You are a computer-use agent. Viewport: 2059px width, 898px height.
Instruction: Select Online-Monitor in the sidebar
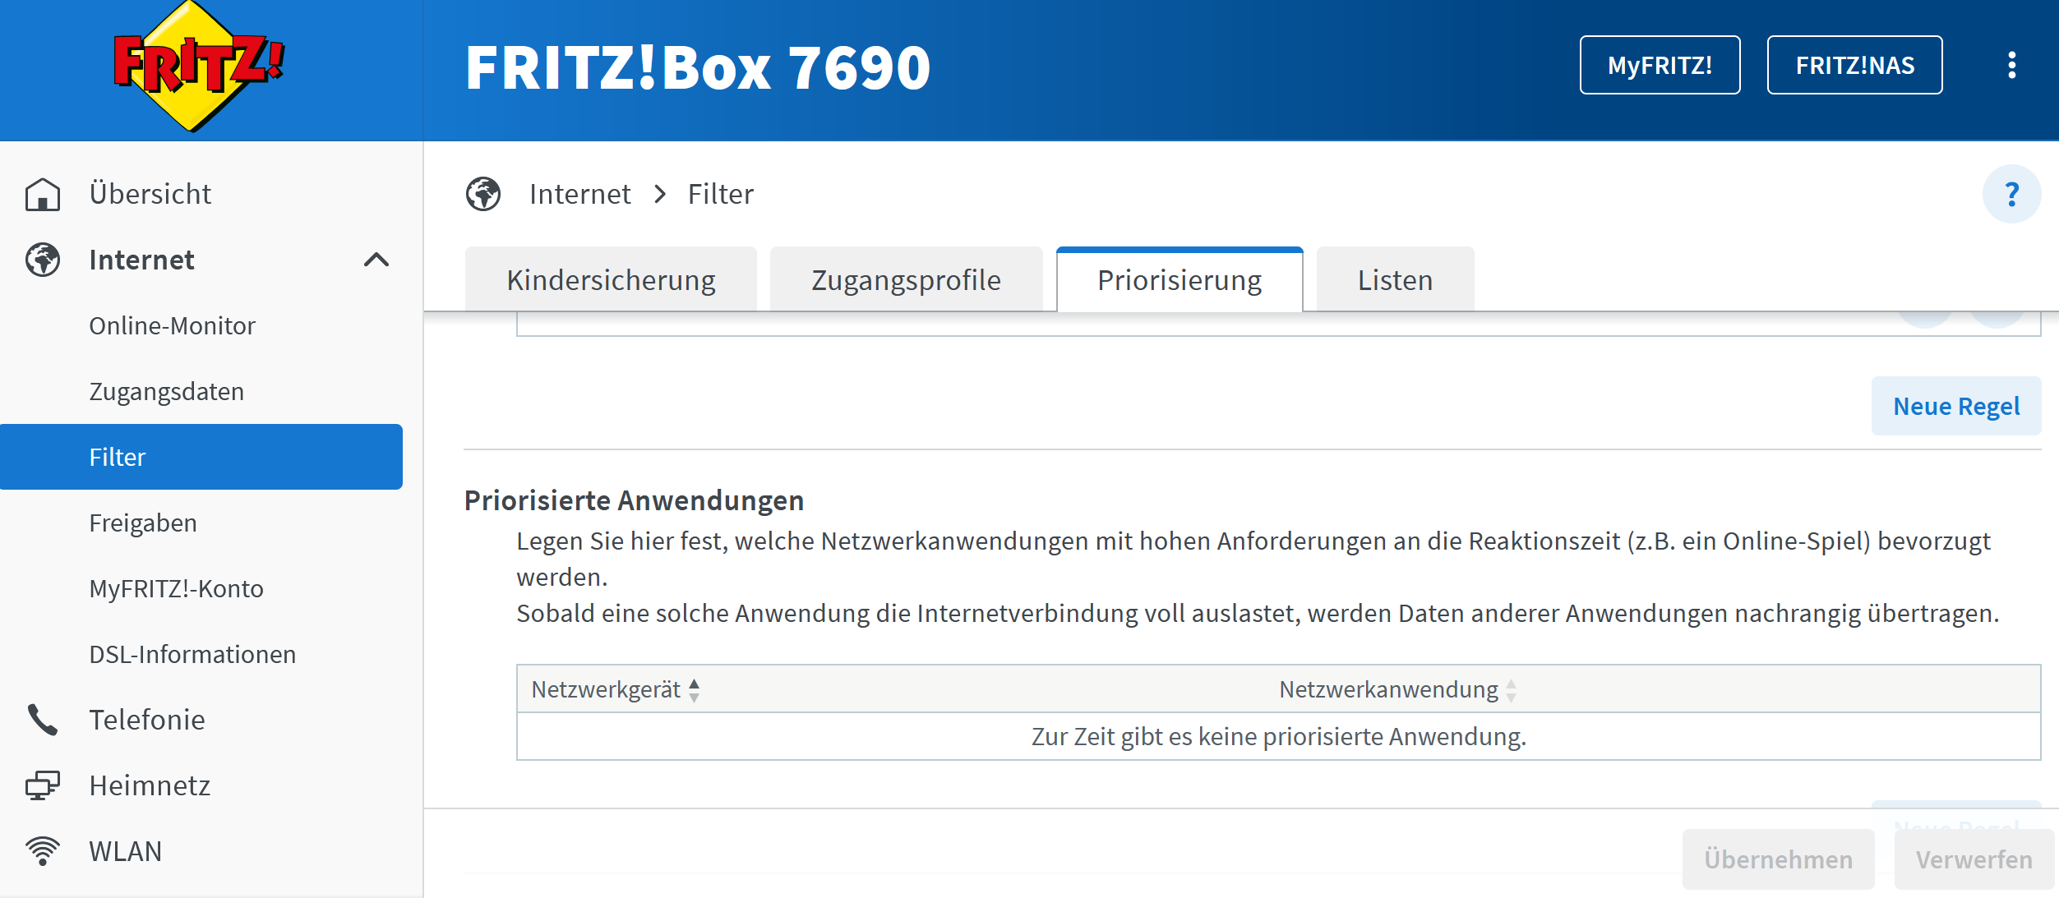point(172,325)
